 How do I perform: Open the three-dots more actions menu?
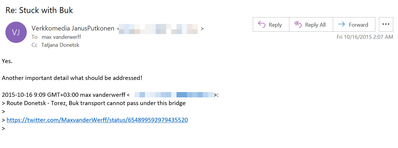click(x=386, y=25)
